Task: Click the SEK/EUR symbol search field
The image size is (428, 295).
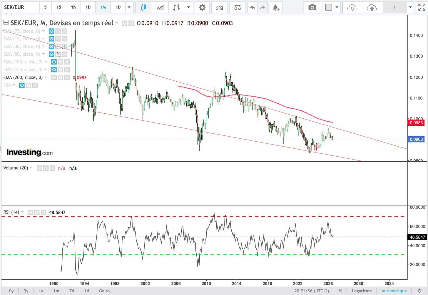Action: coord(20,7)
